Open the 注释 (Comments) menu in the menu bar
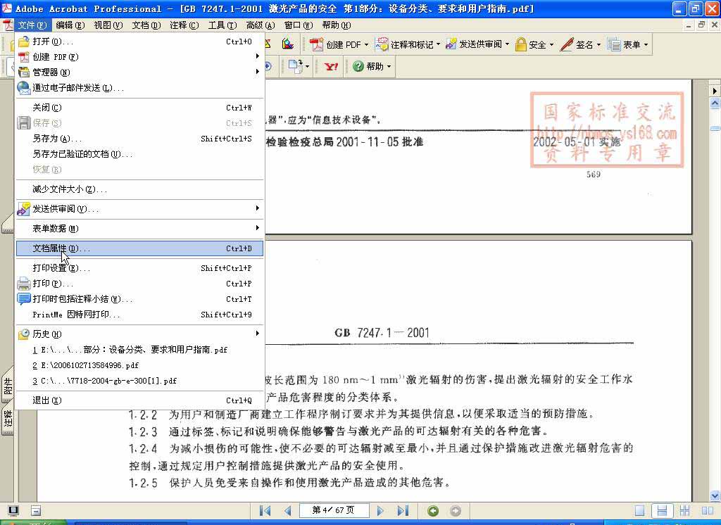 coord(184,25)
